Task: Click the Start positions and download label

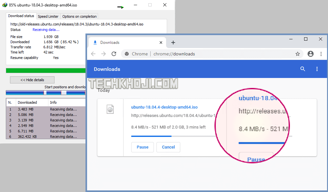Action: pyautogui.click(x=65, y=87)
